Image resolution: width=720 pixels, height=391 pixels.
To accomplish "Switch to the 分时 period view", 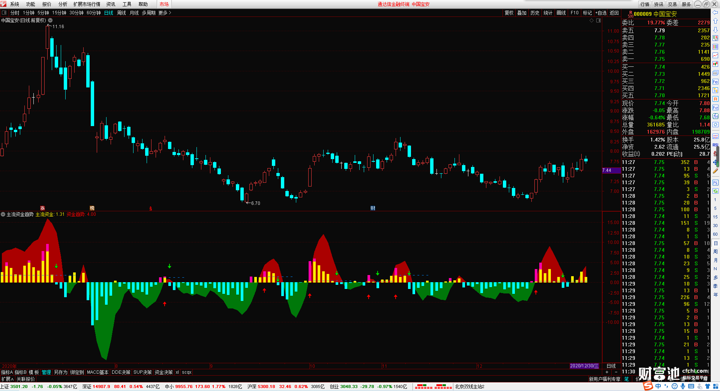I will pyautogui.click(x=15, y=13).
